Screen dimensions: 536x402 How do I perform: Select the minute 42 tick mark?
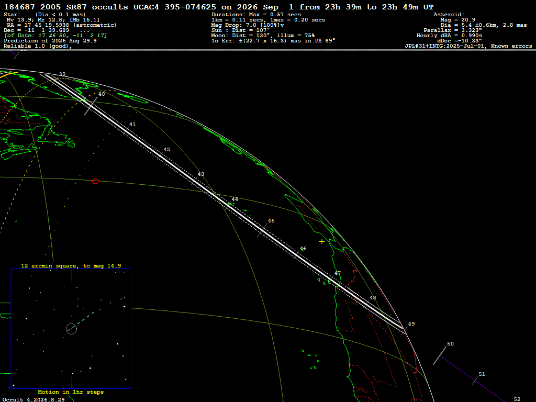[x=160, y=155]
